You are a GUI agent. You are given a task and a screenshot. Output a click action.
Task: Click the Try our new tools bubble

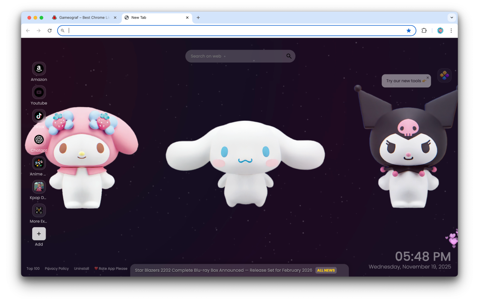coord(406,81)
